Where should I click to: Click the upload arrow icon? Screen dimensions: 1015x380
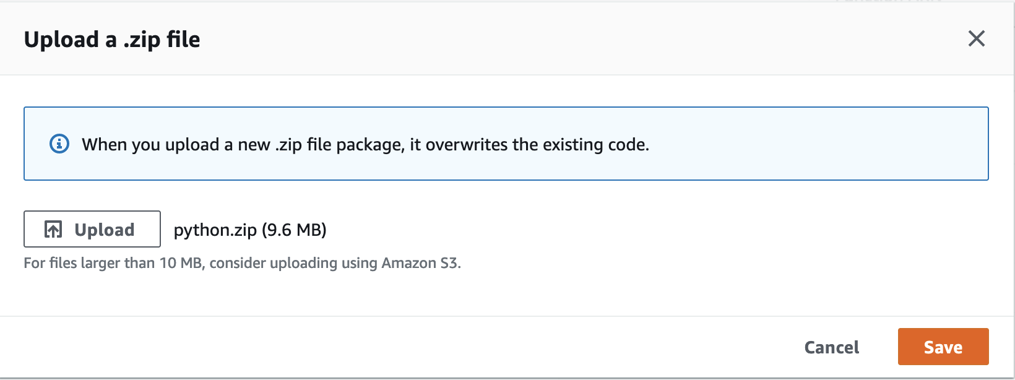(x=53, y=230)
